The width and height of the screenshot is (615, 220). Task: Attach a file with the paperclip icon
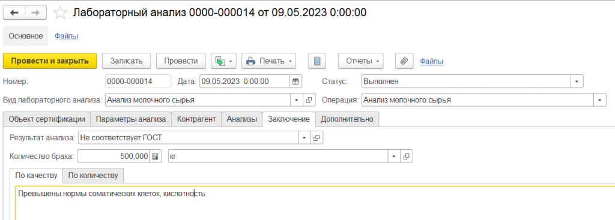click(404, 61)
